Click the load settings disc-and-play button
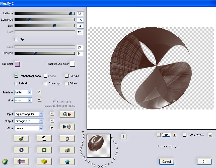The image size is (216, 168). (67, 114)
